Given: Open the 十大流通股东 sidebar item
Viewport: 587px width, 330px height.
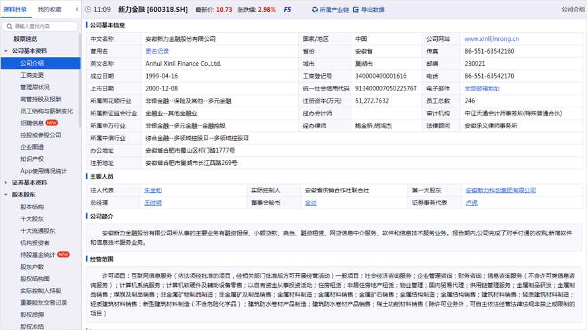Looking at the screenshot, I should pos(38,231).
